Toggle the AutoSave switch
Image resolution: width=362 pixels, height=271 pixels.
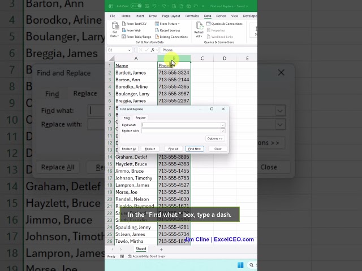pos(136,6)
